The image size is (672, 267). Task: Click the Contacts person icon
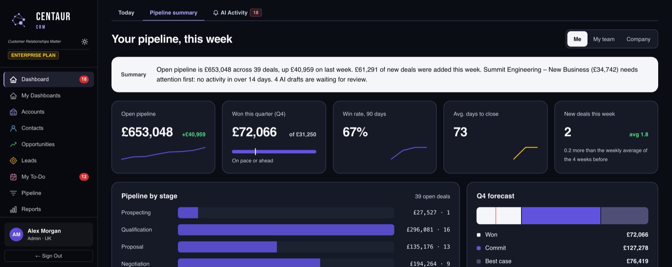click(13, 128)
